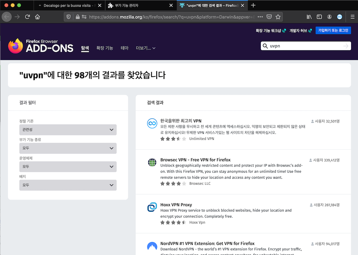The image size is (358, 255).
Task: Open the 배지 dropdown
Action: [68, 185]
